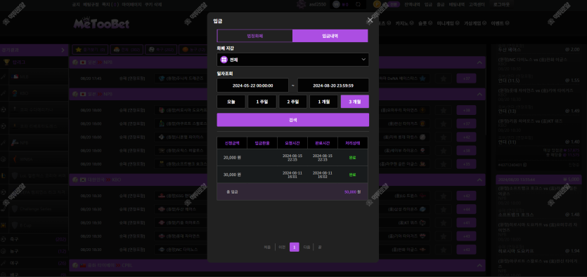The width and height of the screenshot is (587, 277).
Task: Open the 가상게임 navigation menu
Action: 475,23
